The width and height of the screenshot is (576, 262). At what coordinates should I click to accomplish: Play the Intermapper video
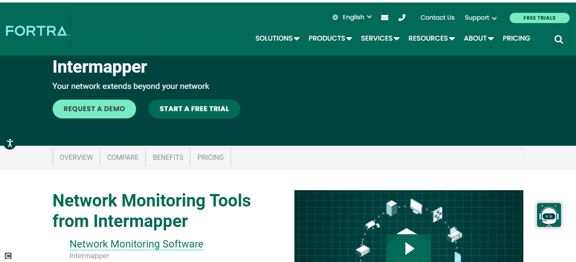(409, 249)
